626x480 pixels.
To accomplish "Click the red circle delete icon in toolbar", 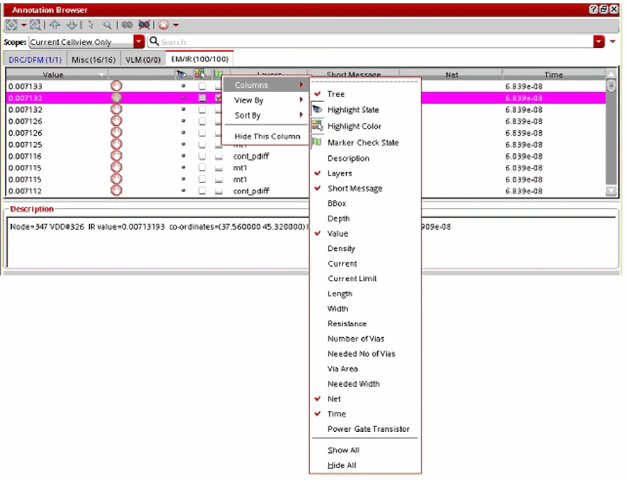I will coord(164,25).
